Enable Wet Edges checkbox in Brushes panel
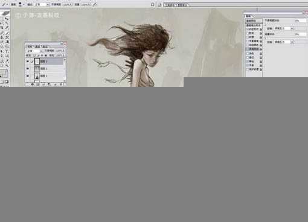This screenshot has width=308, height=222. click(x=248, y=57)
